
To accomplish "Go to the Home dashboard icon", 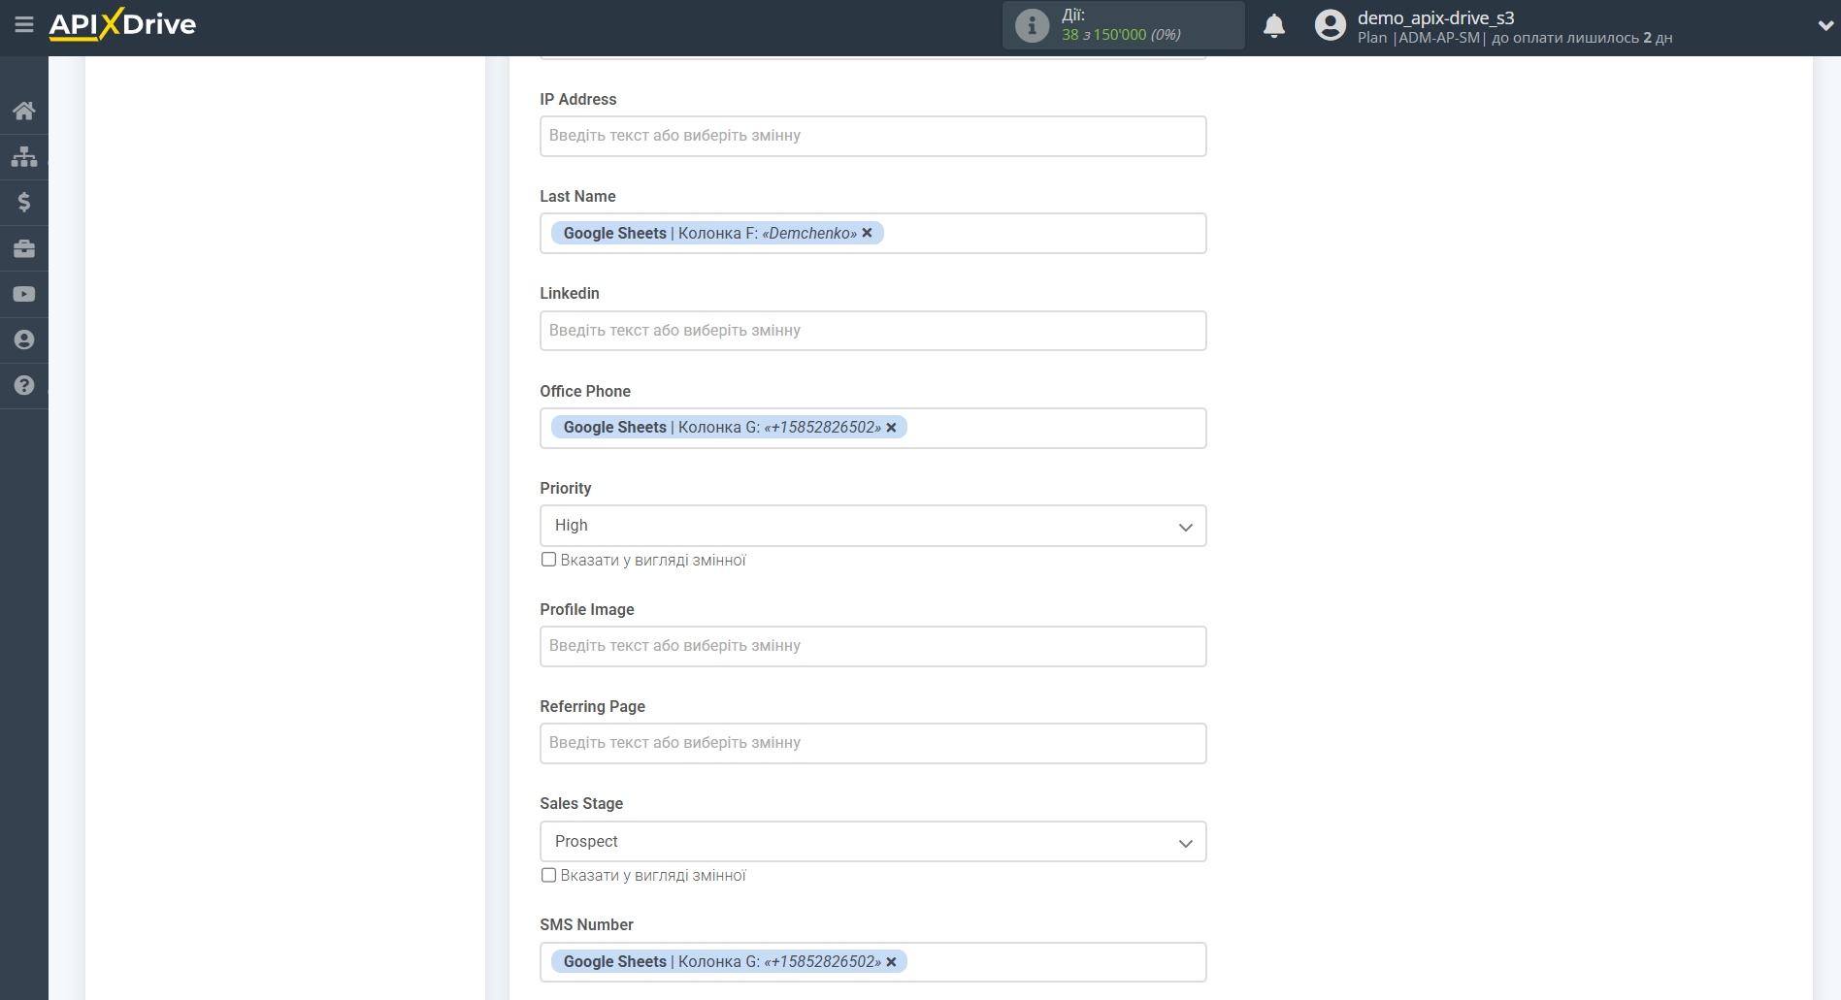I will [24, 111].
